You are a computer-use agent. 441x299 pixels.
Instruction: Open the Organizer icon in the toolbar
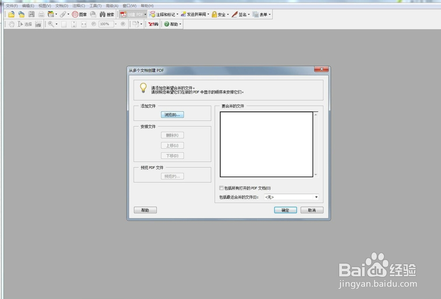point(51,15)
